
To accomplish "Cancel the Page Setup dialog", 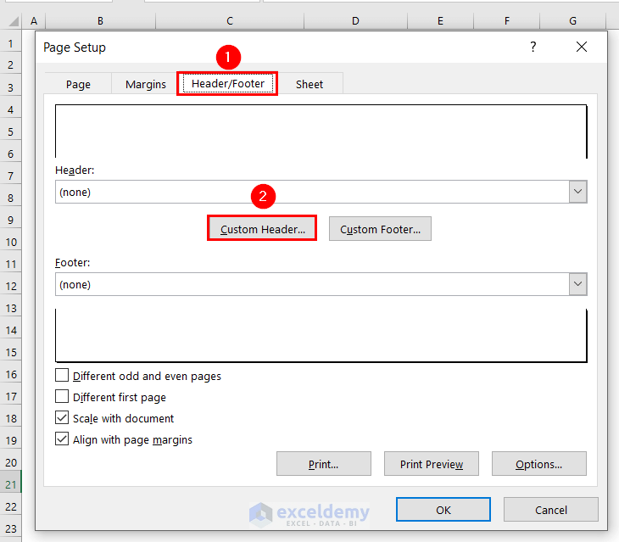I will 551,510.
